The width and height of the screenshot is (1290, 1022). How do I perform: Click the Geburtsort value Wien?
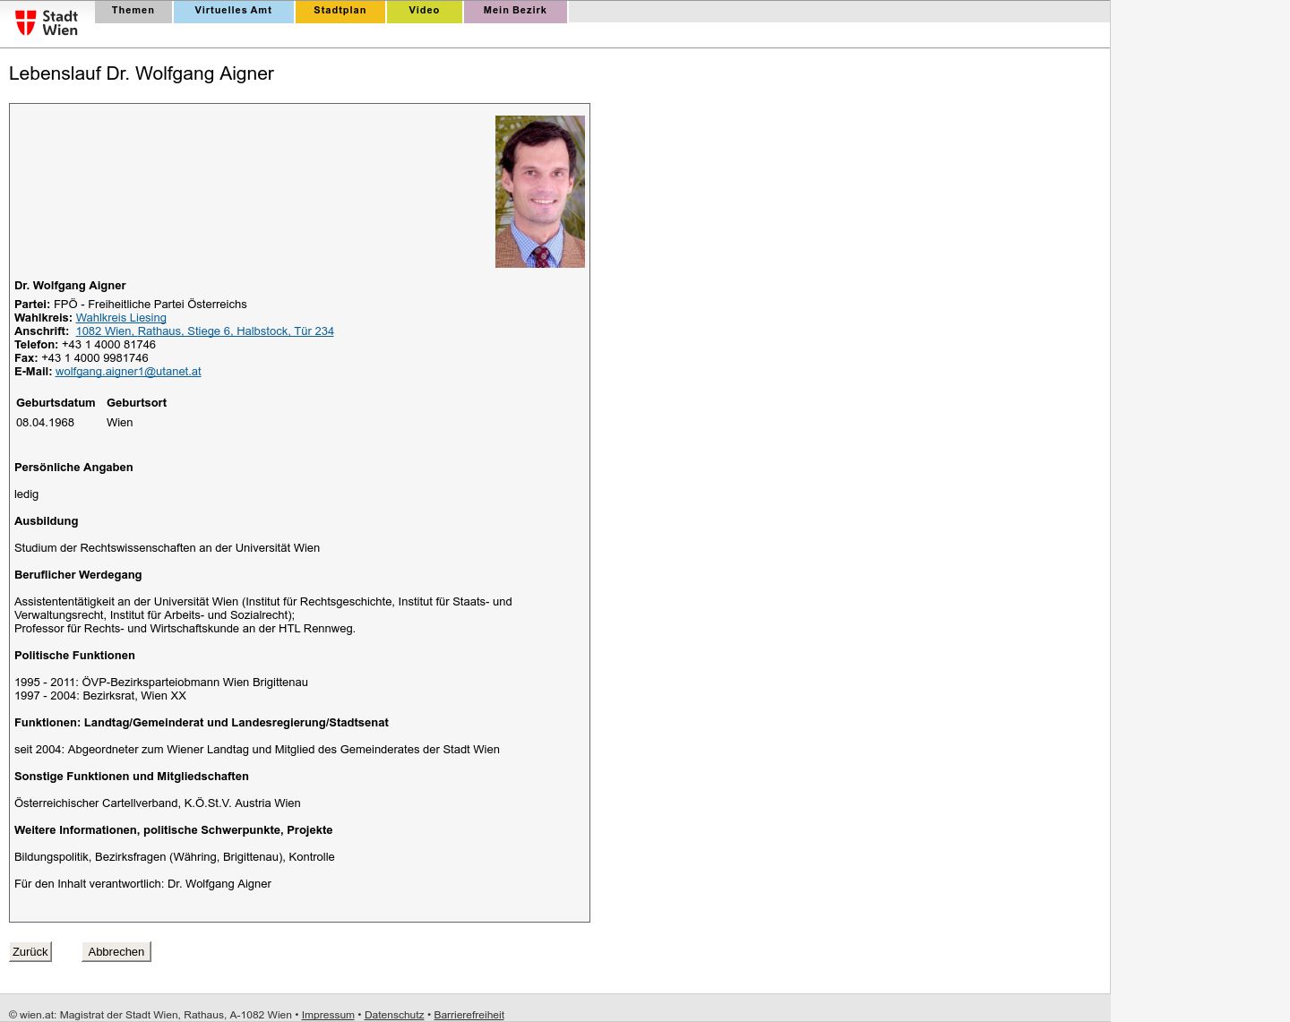[120, 423]
